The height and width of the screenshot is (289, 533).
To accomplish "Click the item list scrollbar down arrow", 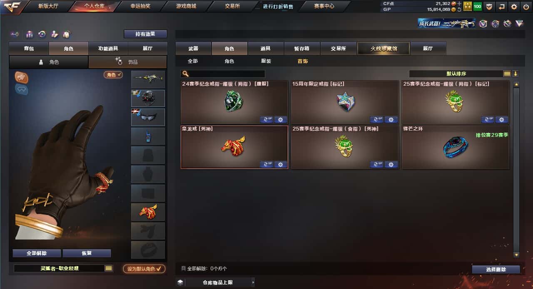I will (516, 254).
